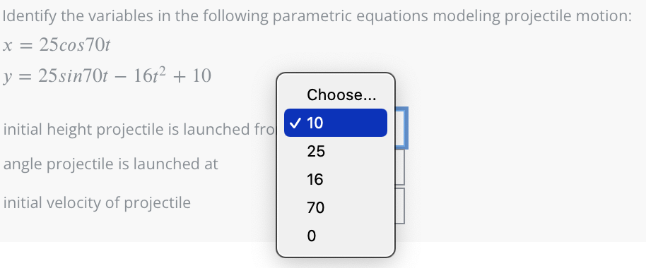The width and height of the screenshot is (646, 268).
Task: Pick the 70 option in the popup menu
Action: pyautogui.click(x=335, y=207)
